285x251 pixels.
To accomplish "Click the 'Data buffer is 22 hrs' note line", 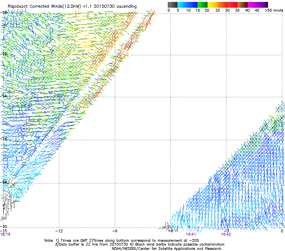I will (139, 244).
